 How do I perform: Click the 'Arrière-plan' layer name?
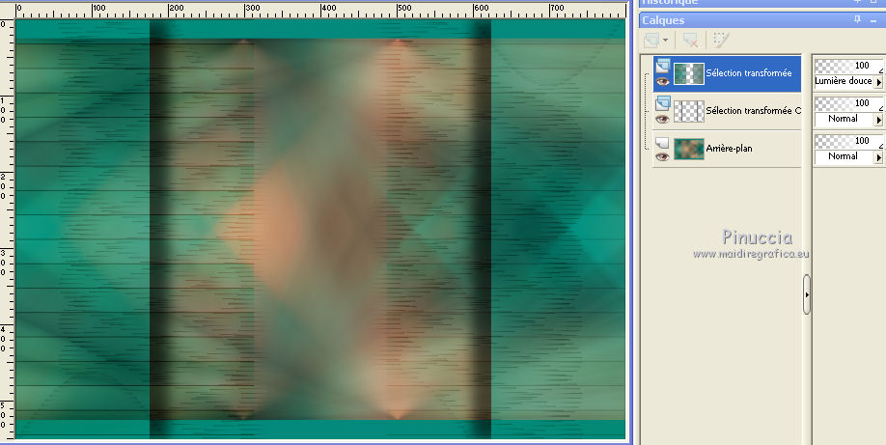[729, 148]
